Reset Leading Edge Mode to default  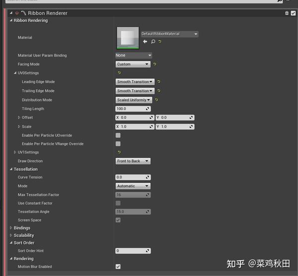click(x=159, y=82)
